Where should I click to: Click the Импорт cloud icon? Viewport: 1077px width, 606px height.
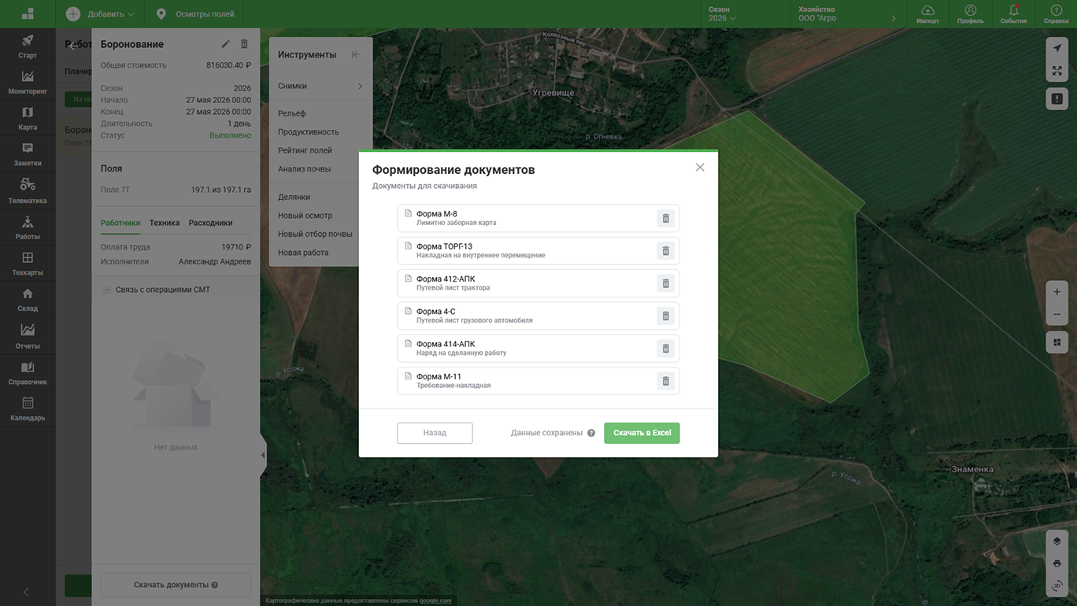click(x=928, y=13)
